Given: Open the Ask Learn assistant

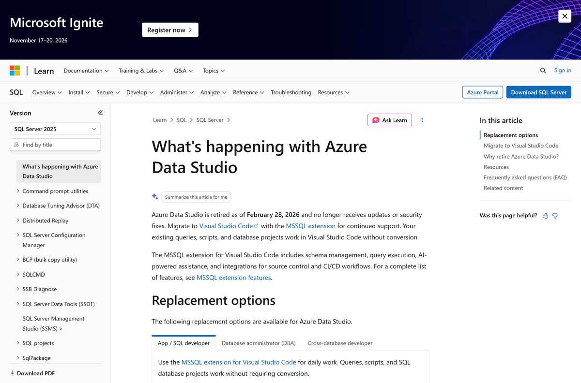Looking at the screenshot, I should (x=390, y=120).
